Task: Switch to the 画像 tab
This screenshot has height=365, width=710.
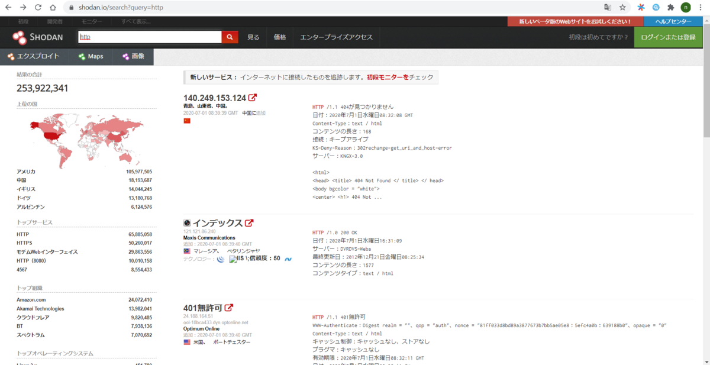Action: [133, 56]
